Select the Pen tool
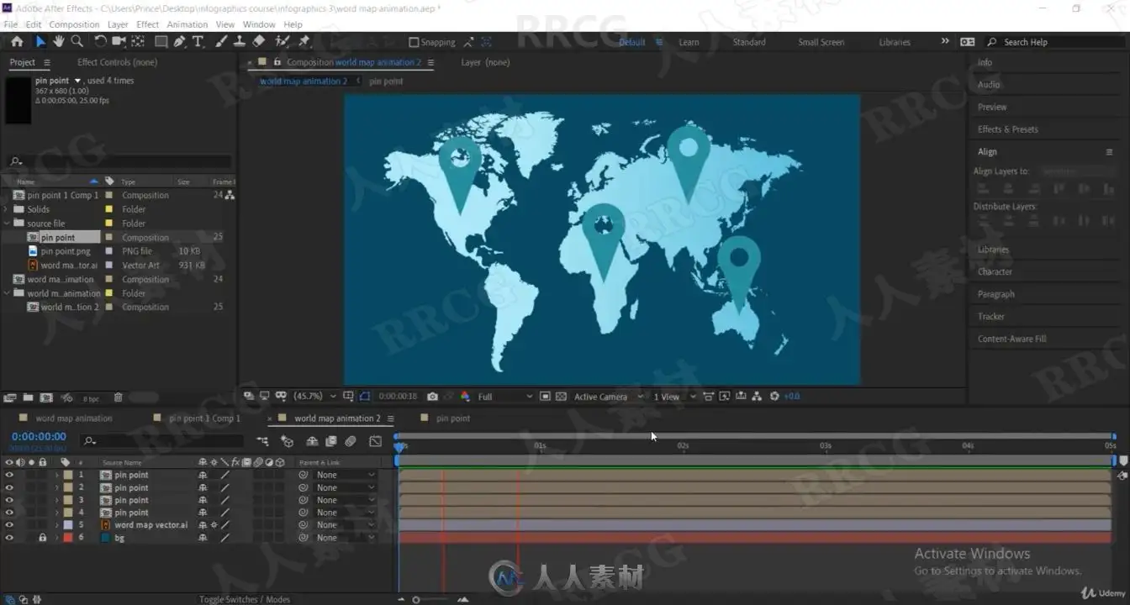Screen dimensions: 1130x605 tap(180, 41)
